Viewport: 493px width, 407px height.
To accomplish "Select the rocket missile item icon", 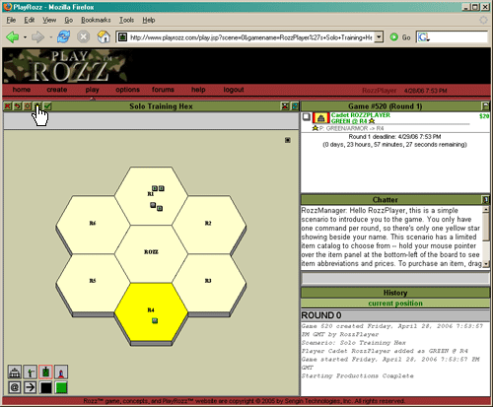I will (x=61, y=373).
